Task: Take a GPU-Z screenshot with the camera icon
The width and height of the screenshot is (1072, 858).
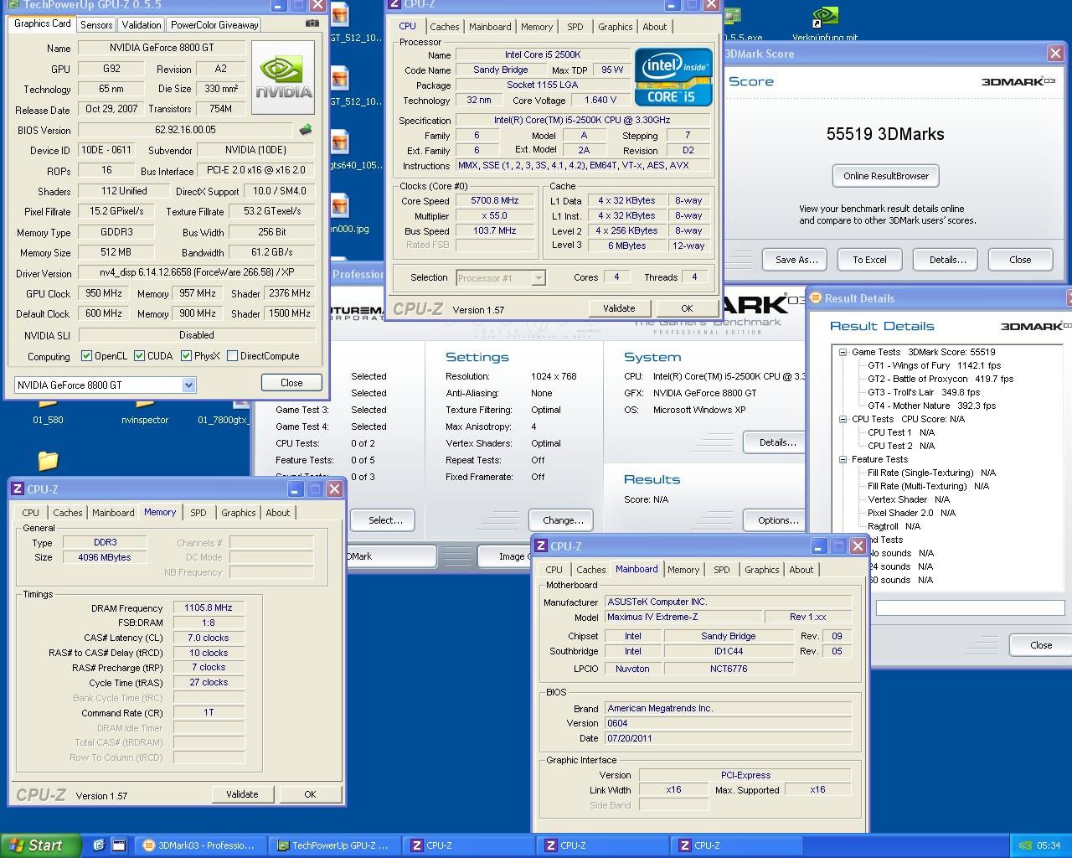Action: (x=312, y=23)
